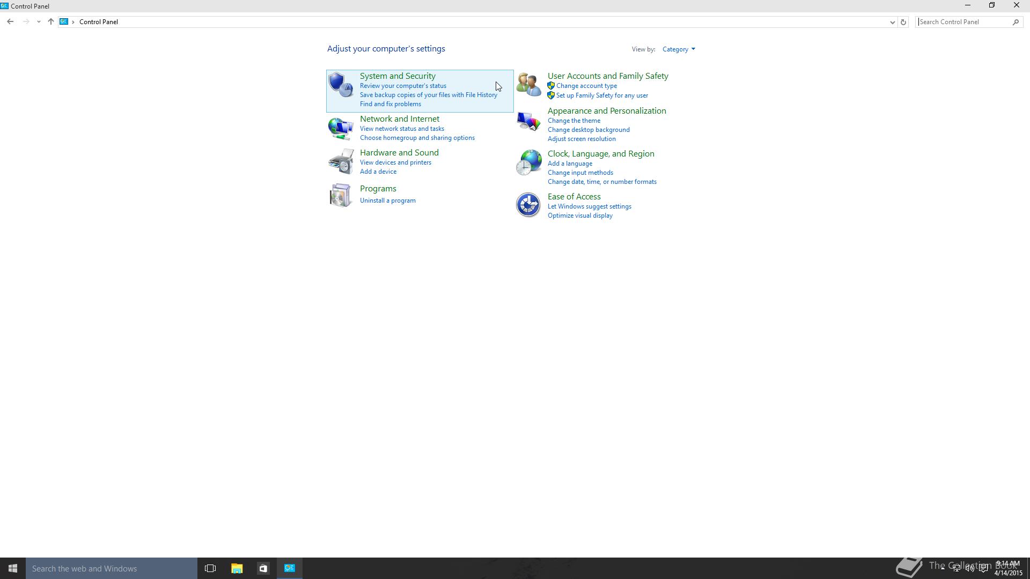Click the search magnifier icon
The height and width of the screenshot is (579, 1030).
[1016, 22]
